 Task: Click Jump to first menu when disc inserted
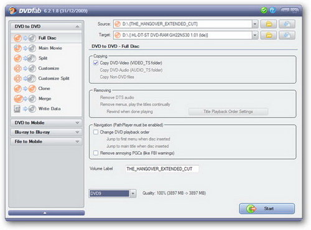coord(138,139)
